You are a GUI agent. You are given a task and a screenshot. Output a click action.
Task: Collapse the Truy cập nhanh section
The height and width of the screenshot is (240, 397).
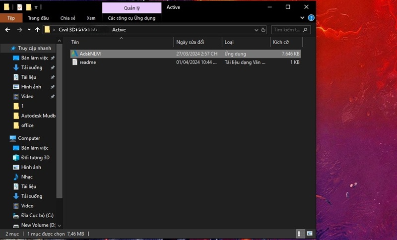click(x=4, y=49)
